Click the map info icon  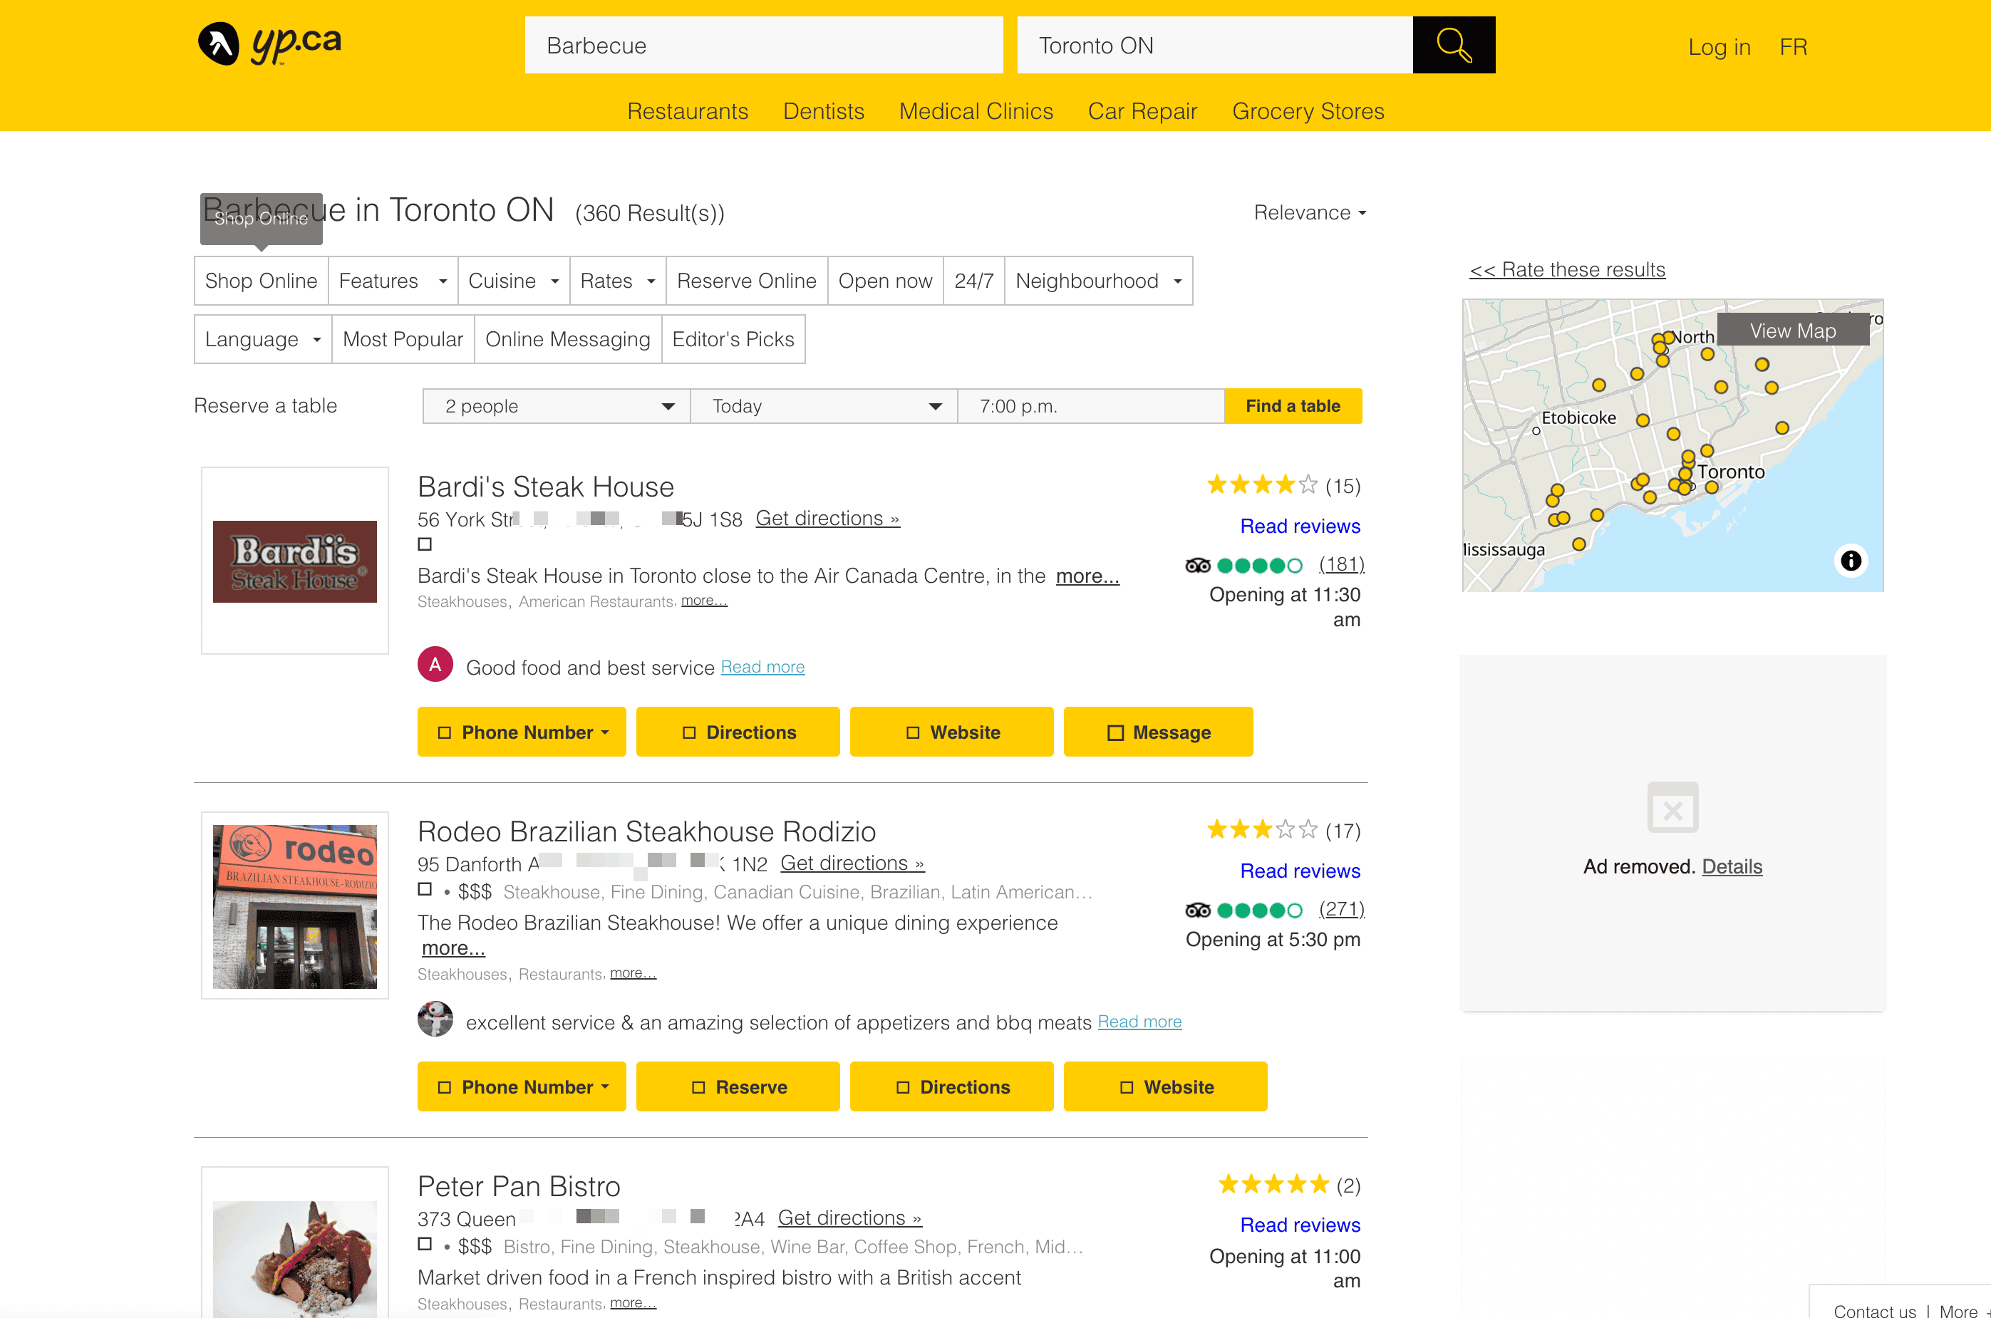click(x=1851, y=561)
